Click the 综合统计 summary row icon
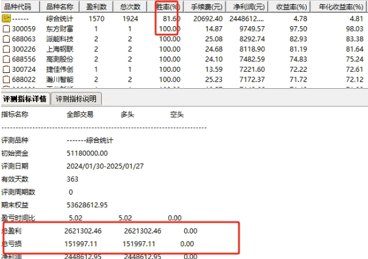The width and height of the screenshot is (368, 259). 6,18
